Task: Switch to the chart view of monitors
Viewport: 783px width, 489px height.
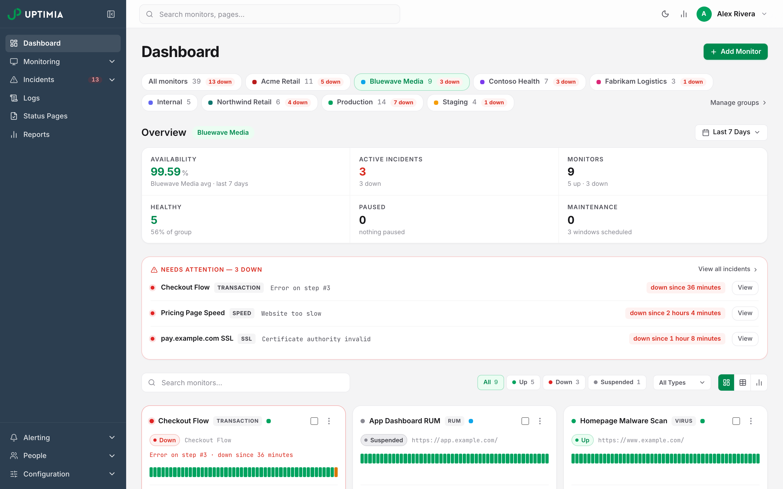Action: point(759,383)
